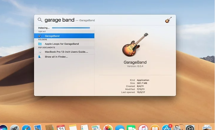The height and width of the screenshot is (130, 215).
Task: Open Safari compass icon in Dock
Action: (26, 127)
